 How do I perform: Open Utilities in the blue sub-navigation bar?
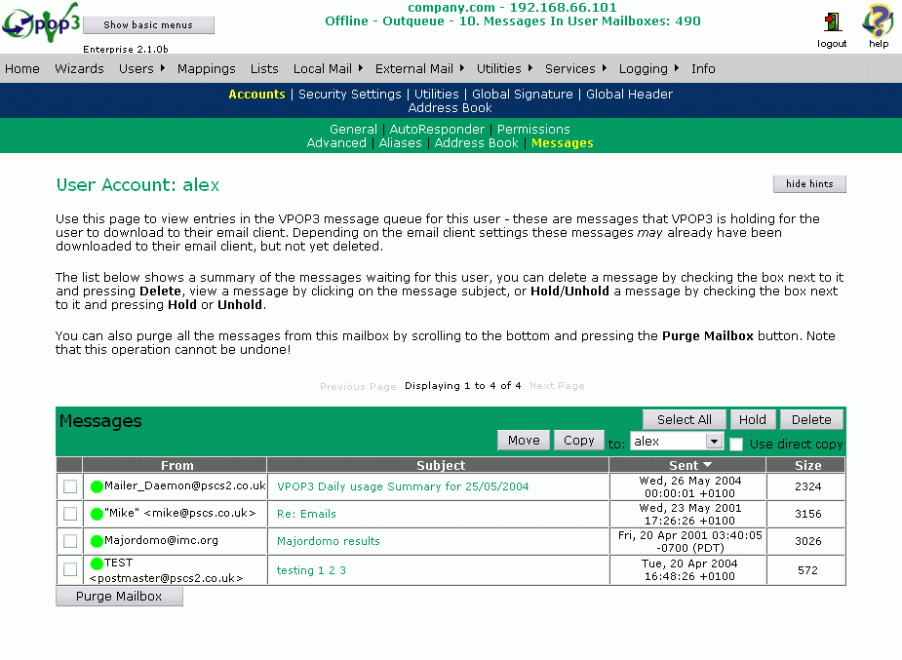437,94
